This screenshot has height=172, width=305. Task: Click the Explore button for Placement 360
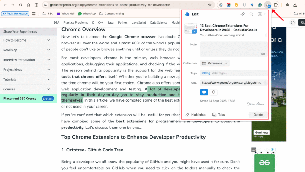[x=48, y=99]
